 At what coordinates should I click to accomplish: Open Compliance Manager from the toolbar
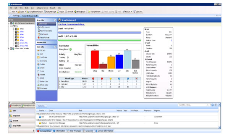pos(35,12)
